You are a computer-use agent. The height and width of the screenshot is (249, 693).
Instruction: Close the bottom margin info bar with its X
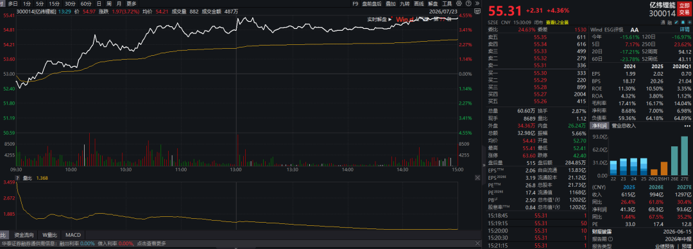[x=477, y=243]
